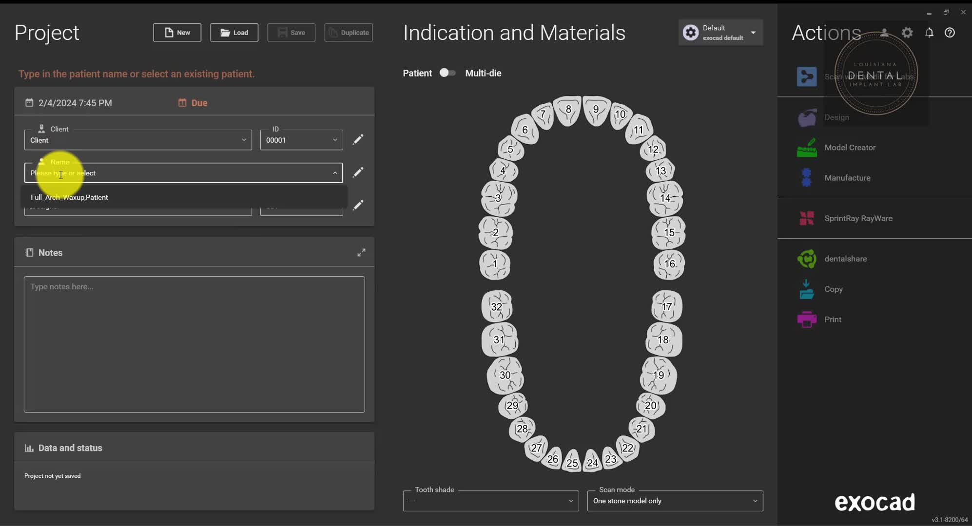Open the Default exocad profile dropdown
The height and width of the screenshot is (526, 972).
720,33
